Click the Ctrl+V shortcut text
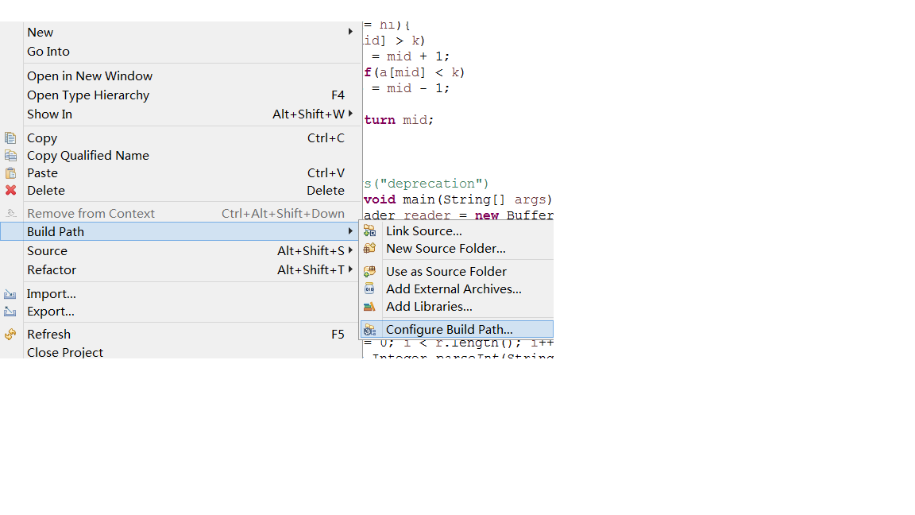This screenshot has width=915, height=515. (326, 173)
